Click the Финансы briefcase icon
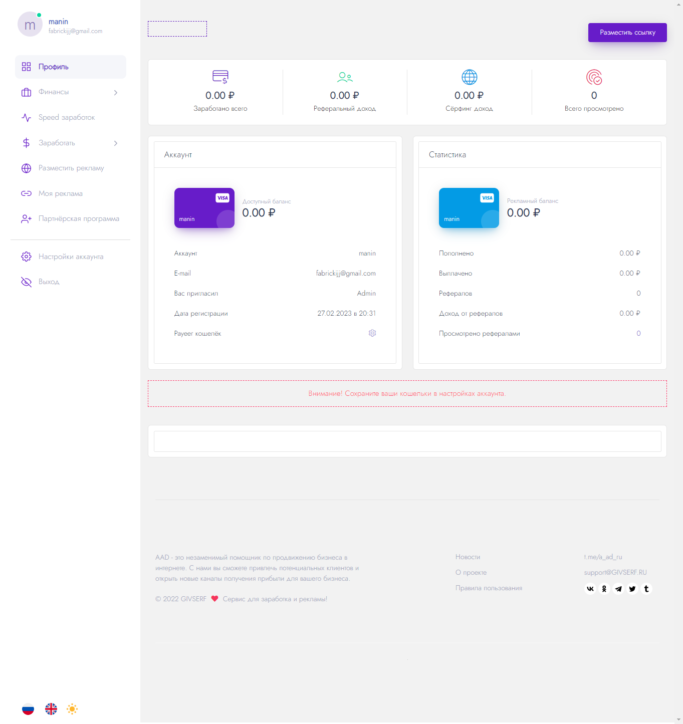Screen dimensions: 683x724 point(27,92)
